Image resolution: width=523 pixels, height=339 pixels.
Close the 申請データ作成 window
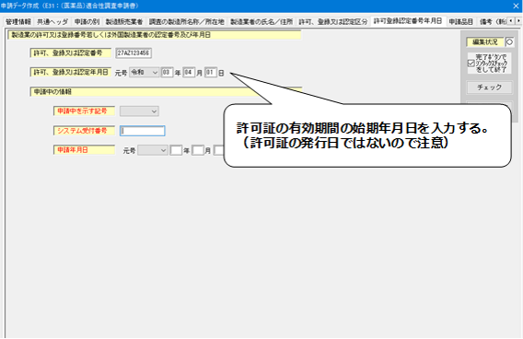coord(516,6)
